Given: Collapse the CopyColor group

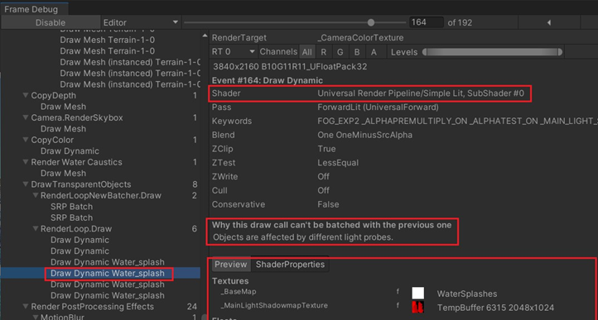Looking at the screenshot, I should 26,141.
